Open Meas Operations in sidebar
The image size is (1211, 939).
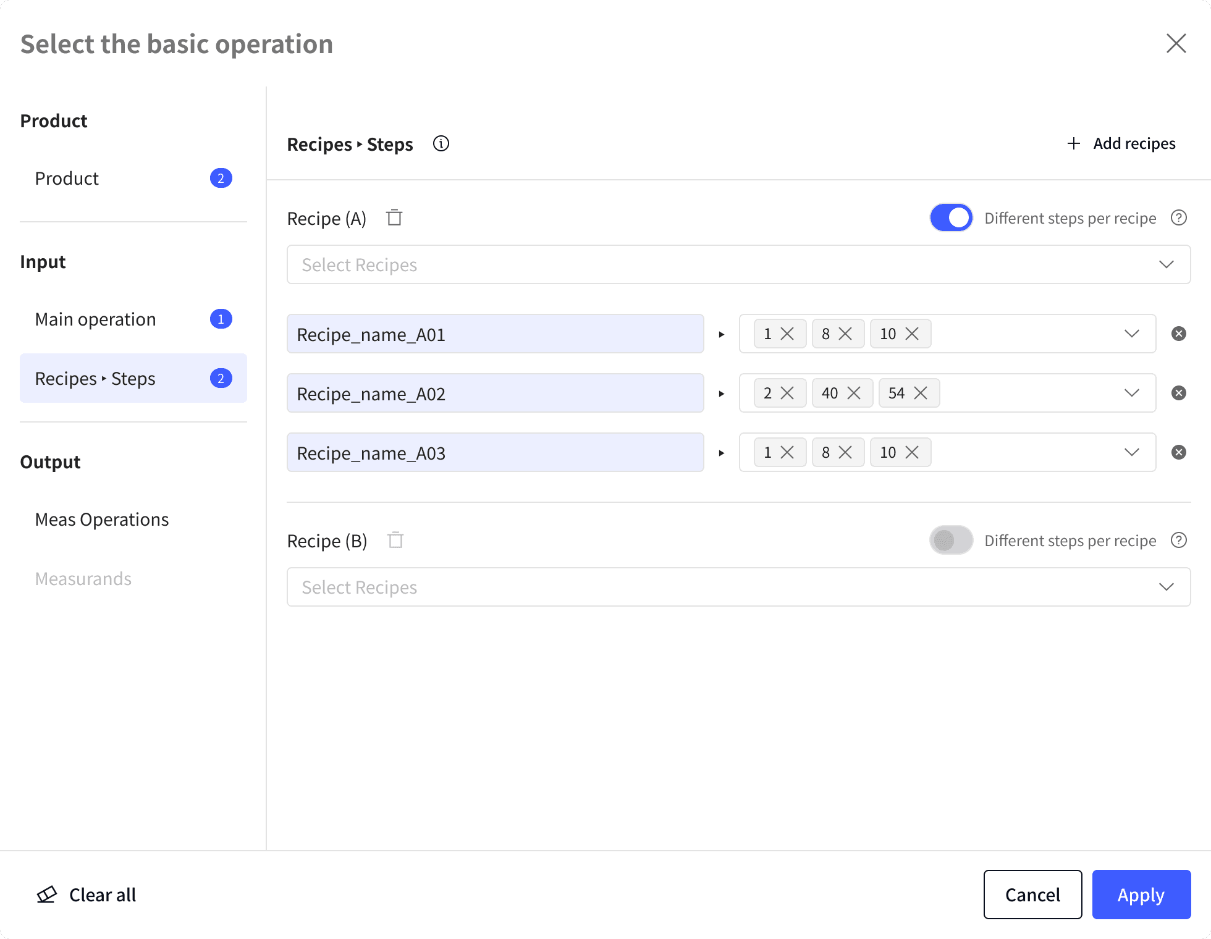pos(102,520)
